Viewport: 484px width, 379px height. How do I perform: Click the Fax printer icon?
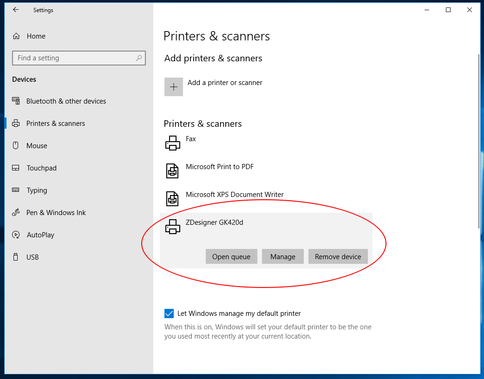[172, 143]
